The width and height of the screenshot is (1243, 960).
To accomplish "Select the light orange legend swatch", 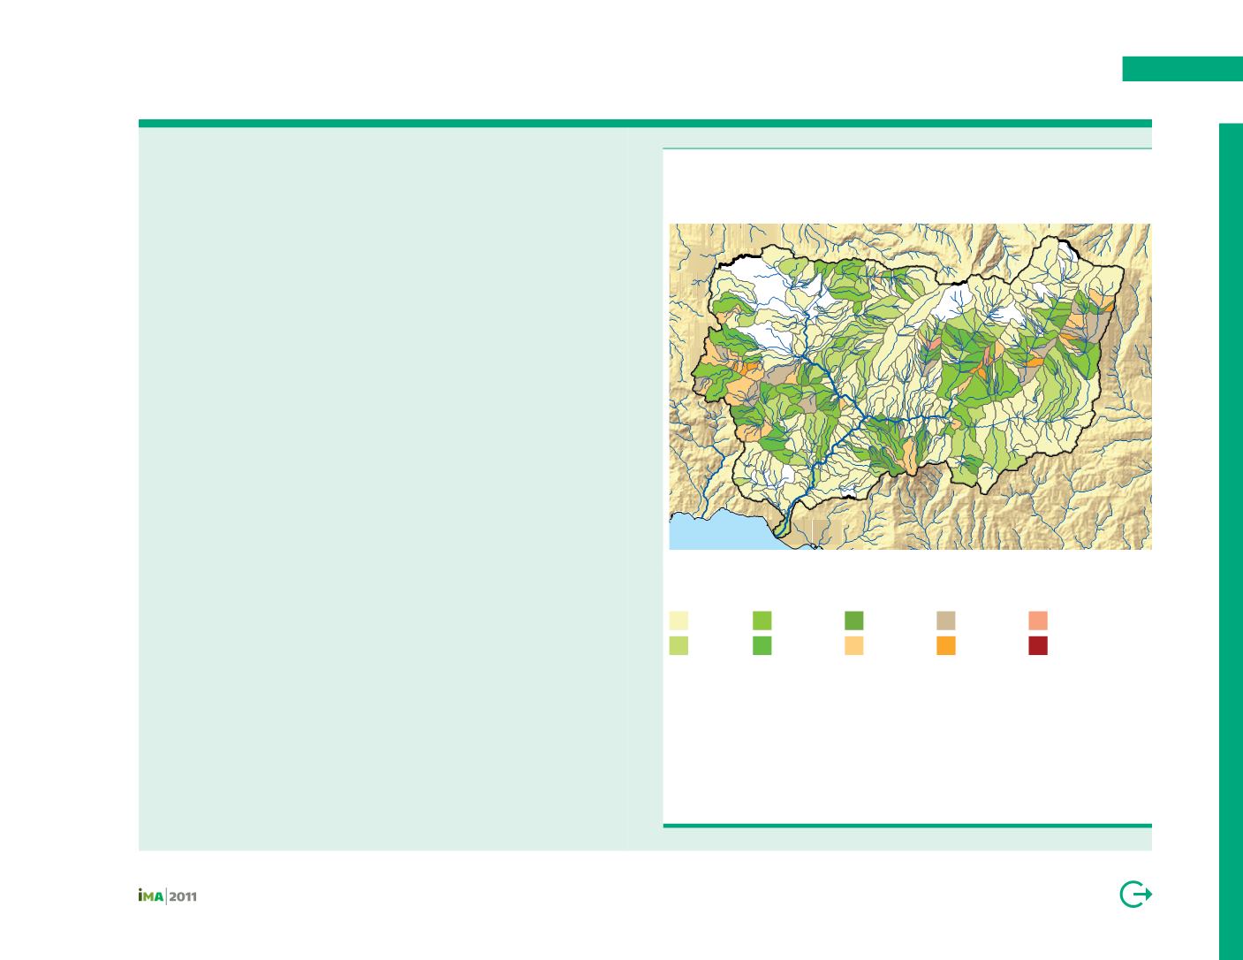I will (x=853, y=645).
